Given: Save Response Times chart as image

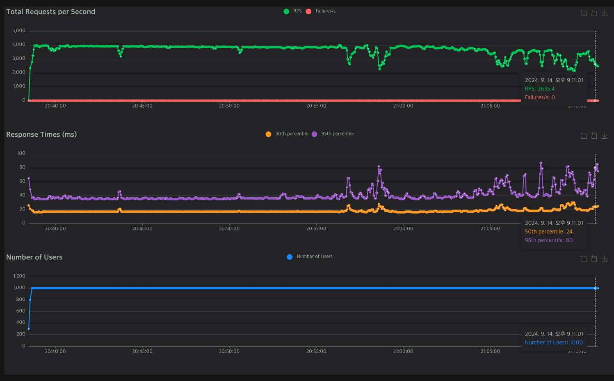Looking at the screenshot, I should (x=605, y=136).
